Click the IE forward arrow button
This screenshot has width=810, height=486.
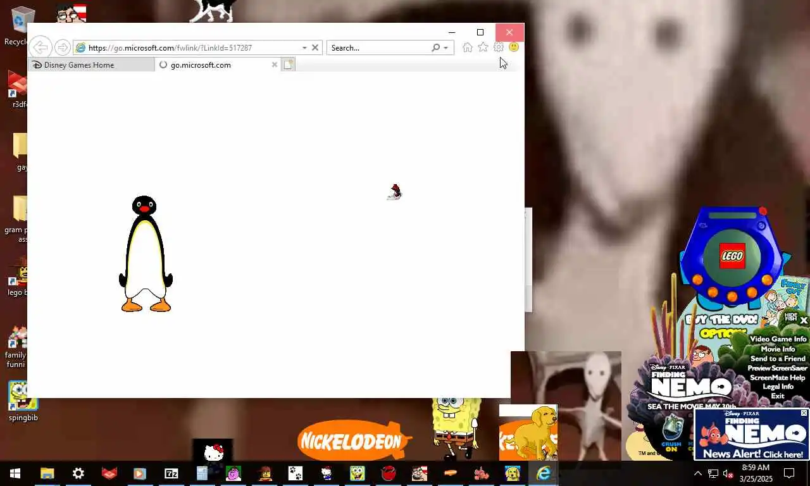(62, 47)
